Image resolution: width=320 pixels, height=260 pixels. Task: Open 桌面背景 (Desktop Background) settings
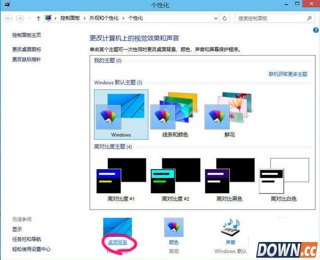119,242
